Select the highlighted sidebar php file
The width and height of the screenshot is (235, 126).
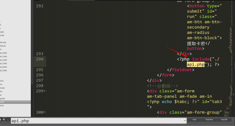(15, 102)
